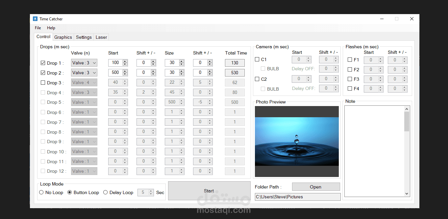Uncheck the Drop 1 checkbox
Viewport: 448px width, 219px height.
(x=43, y=63)
